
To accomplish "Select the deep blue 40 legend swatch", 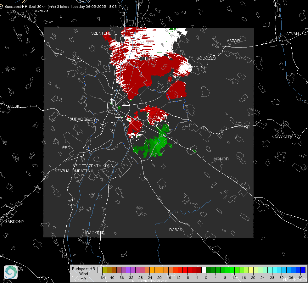I will [x=303, y=270].
